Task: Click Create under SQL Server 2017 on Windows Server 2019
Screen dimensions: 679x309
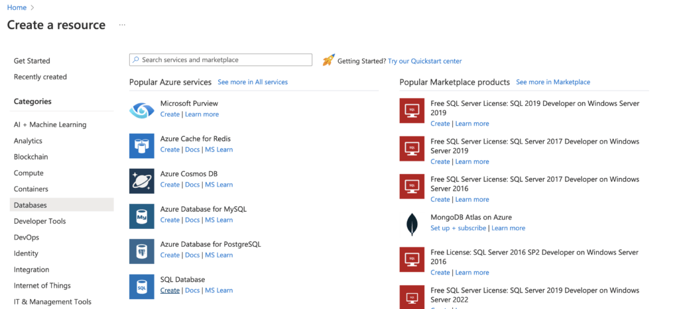Action: click(440, 161)
